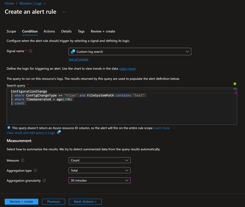Open the Details tab
Screen dimensions: 245x207
tap(66, 31)
